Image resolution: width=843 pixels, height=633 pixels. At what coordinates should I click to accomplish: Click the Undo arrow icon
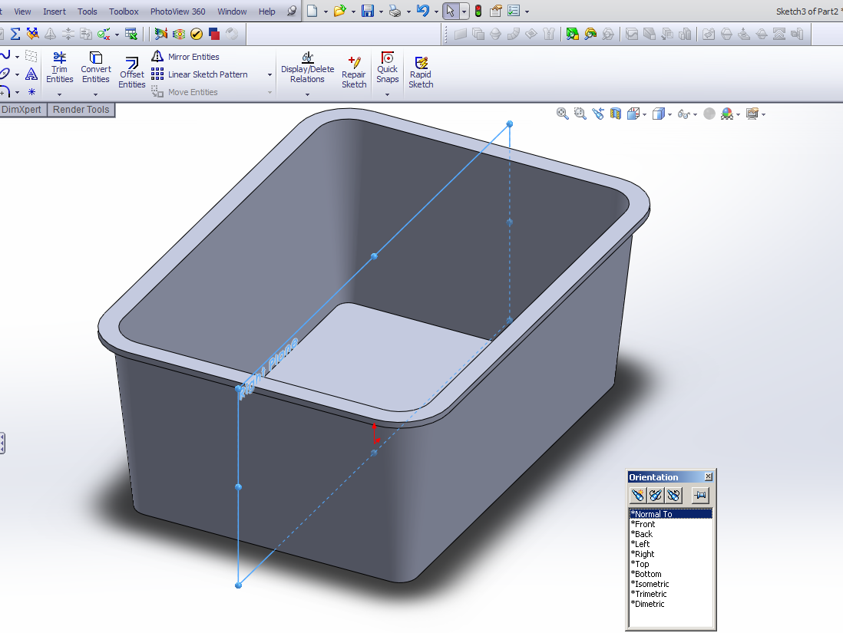click(422, 11)
